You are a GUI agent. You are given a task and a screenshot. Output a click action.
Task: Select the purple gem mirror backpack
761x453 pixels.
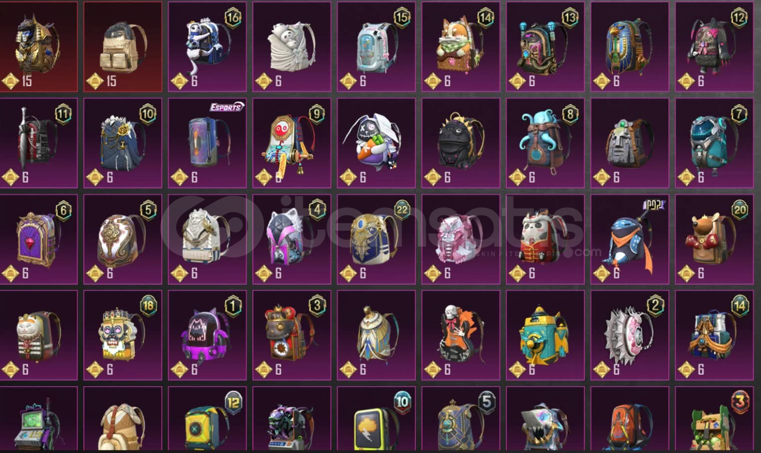[x=38, y=239]
